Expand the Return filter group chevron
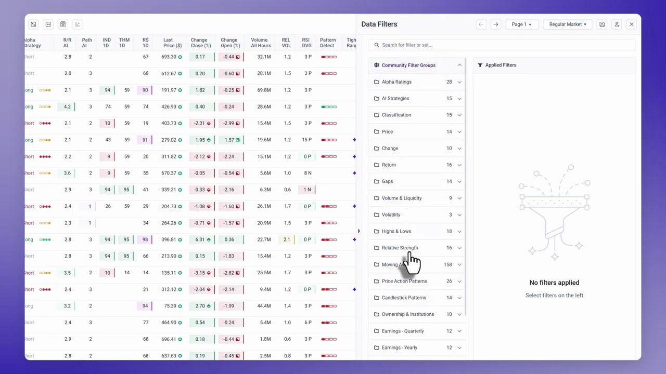This screenshot has height=374, width=666. click(459, 165)
